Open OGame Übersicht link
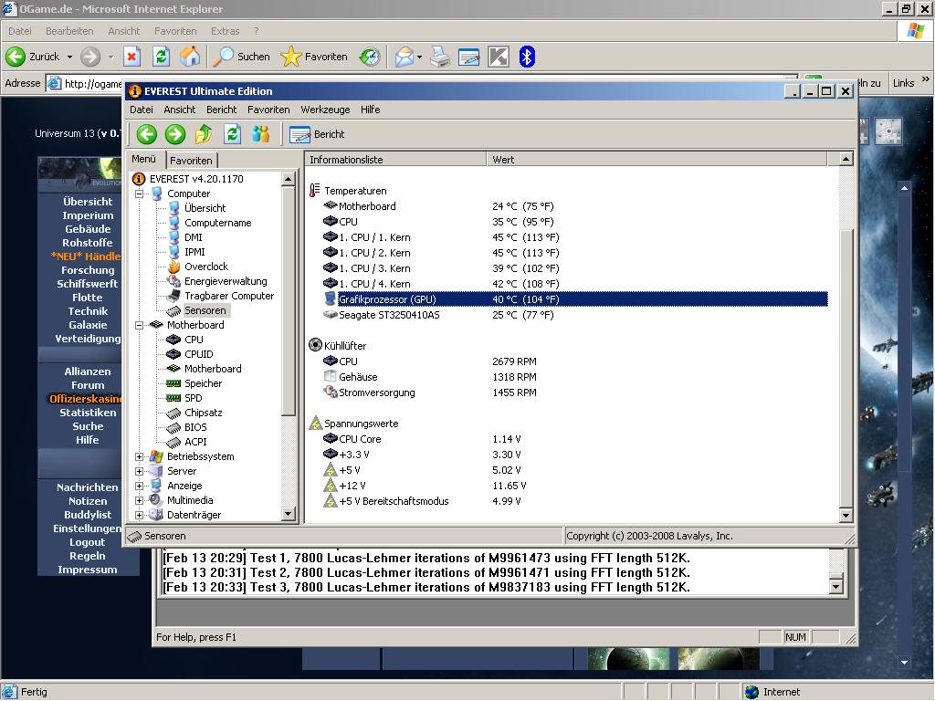Viewport: 935px width, 701px height. (x=88, y=202)
